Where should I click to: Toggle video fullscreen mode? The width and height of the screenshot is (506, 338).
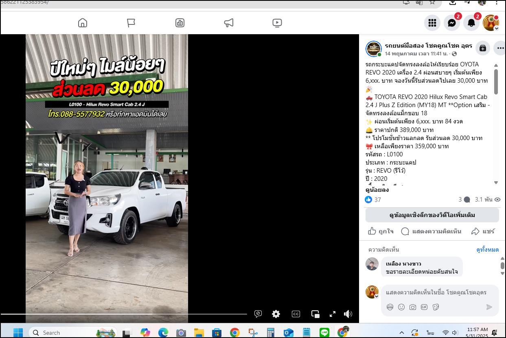pyautogui.click(x=333, y=314)
